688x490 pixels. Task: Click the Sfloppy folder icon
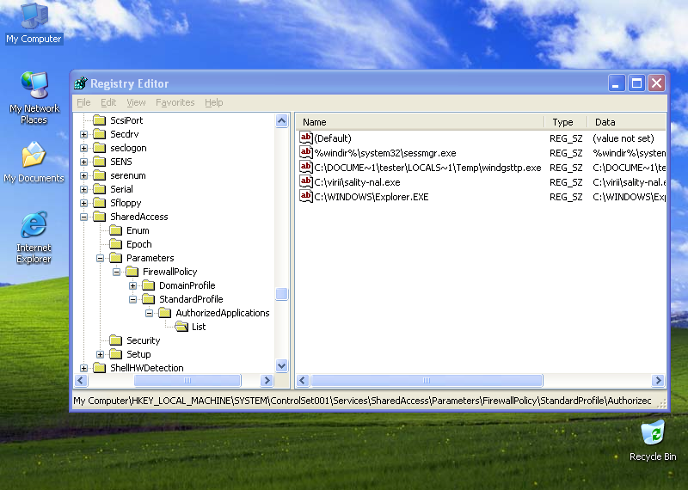100,203
